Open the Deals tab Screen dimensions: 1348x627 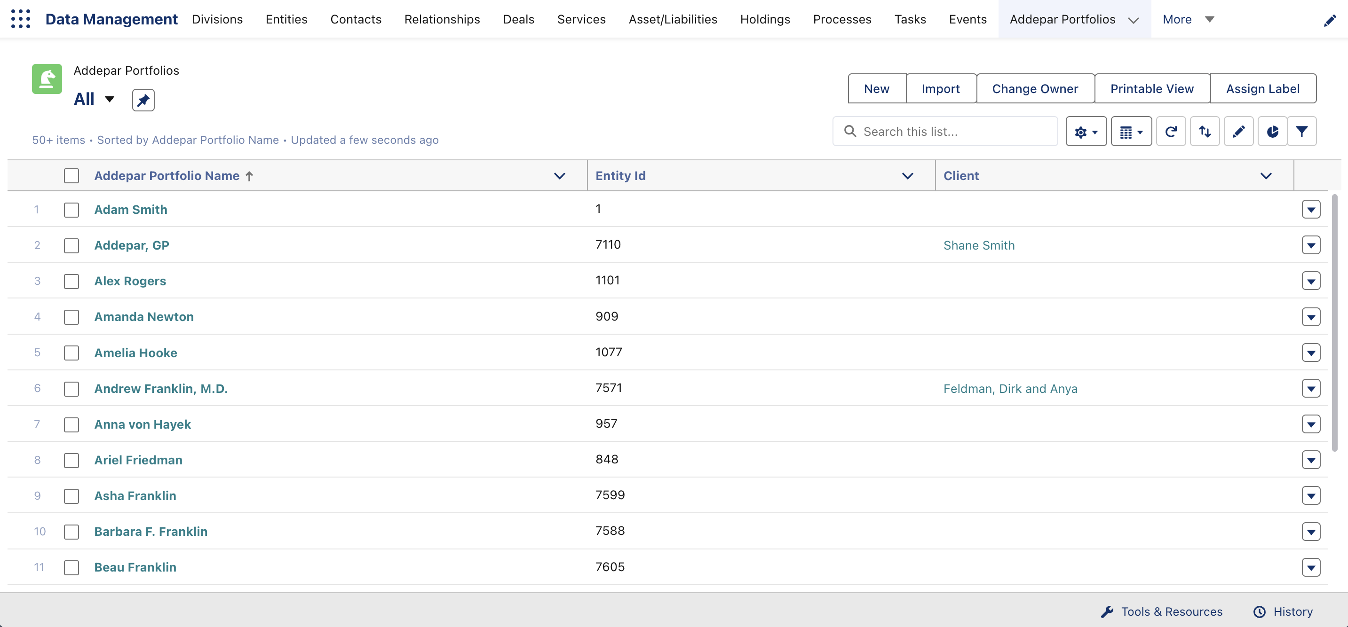click(519, 19)
